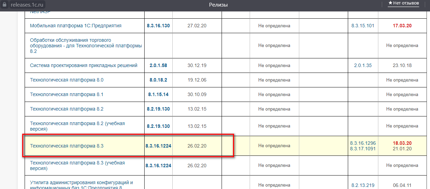The width and height of the screenshot is (430, 189).
Task: Open Система проектирования прикладных решений link
Action: click(x=84, y=65)
